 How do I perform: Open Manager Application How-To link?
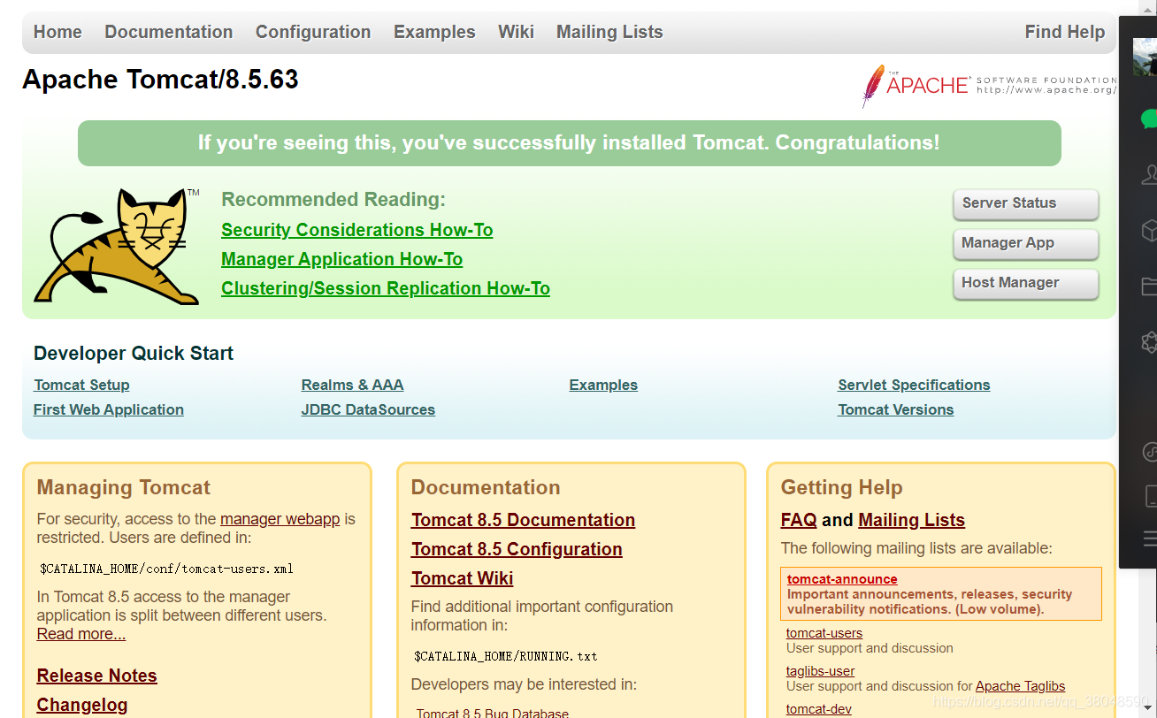(342, 259)
